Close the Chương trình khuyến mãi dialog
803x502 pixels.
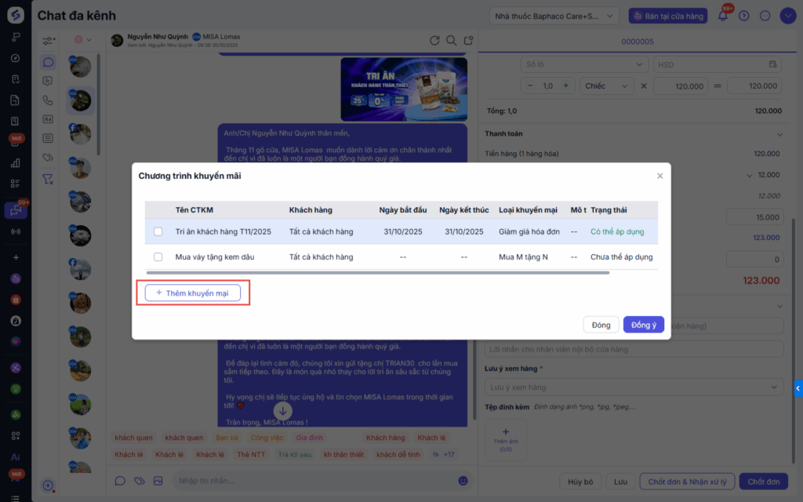coord(659,176)
